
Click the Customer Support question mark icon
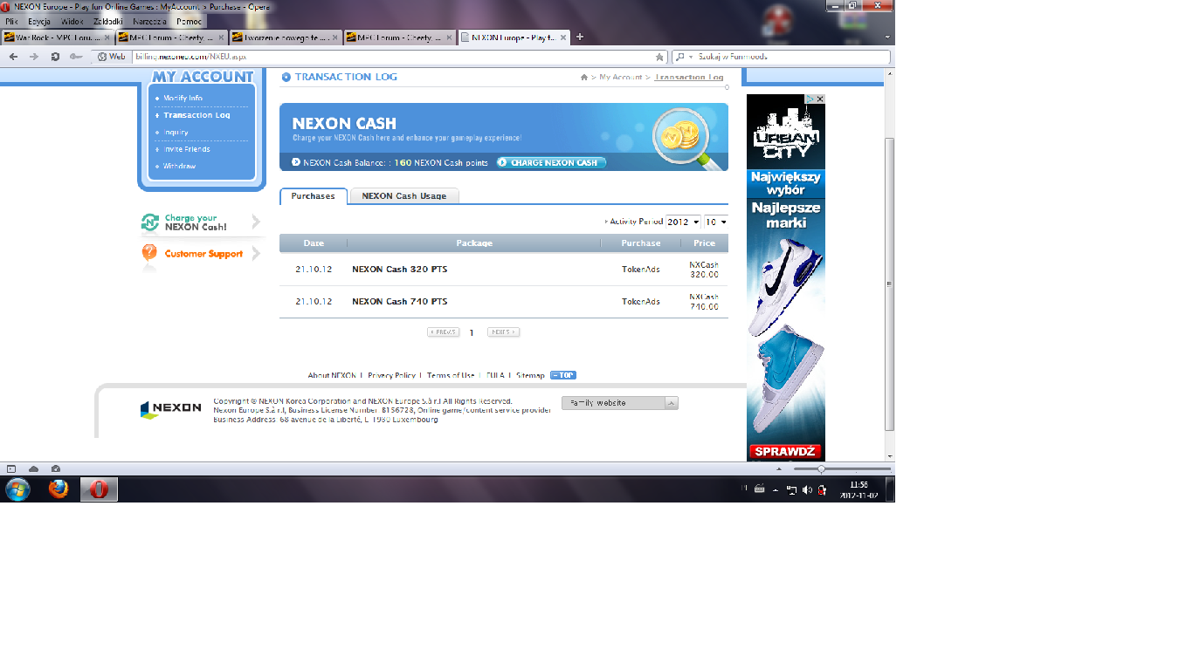[x=149, y=253]
